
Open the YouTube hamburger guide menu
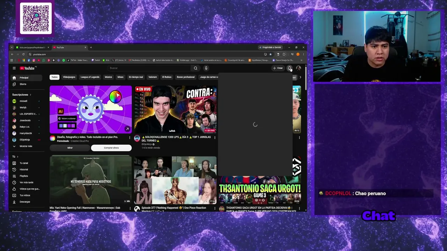pos(14,68)
